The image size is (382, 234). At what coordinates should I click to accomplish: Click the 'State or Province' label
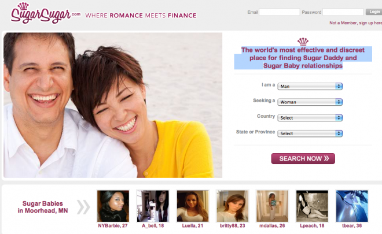point(255,132)
